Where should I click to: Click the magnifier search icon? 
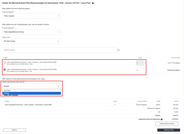[x=119, y=50]
